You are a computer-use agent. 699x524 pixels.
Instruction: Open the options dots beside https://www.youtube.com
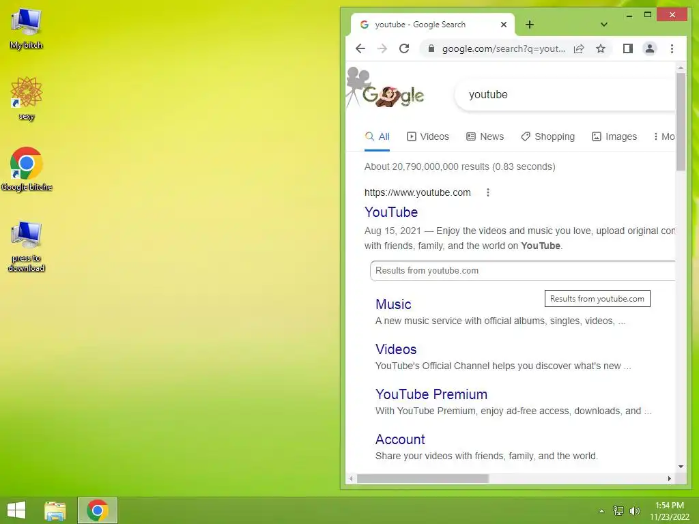click(487, 192)
